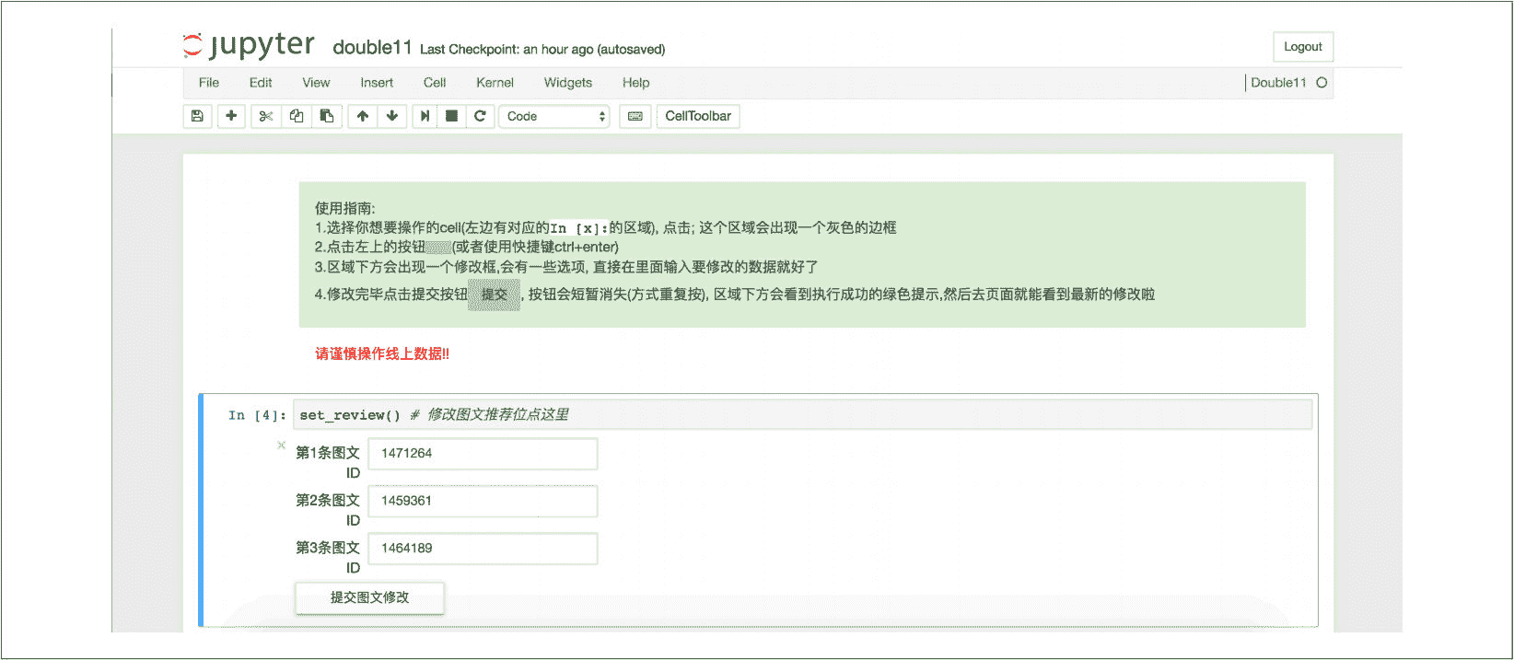Paste cells below using the clipboard icon
Viewport: 1514px width, 660px height.
pyautogui.click(x=327, y=116)
